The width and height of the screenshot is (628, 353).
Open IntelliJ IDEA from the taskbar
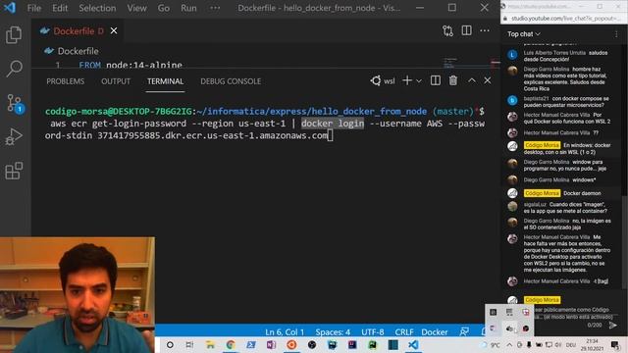(352, 344)
